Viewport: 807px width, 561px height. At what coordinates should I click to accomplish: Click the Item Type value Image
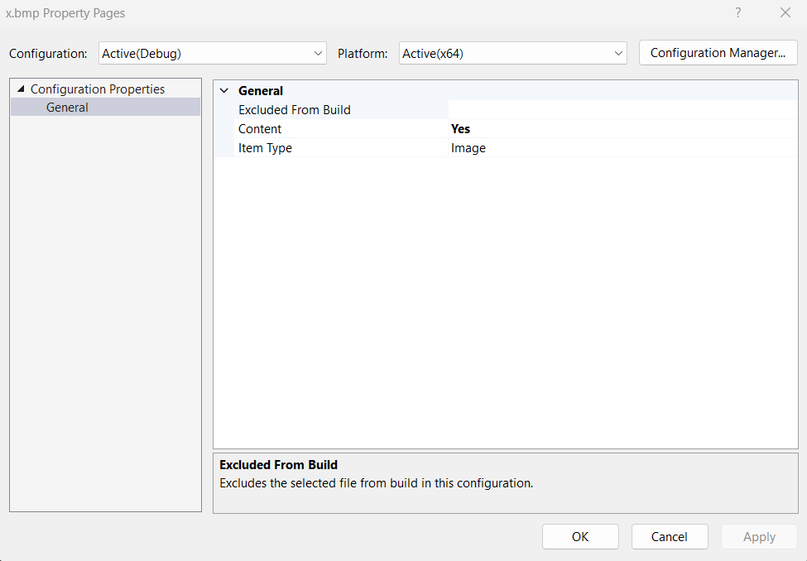[468, 148]
